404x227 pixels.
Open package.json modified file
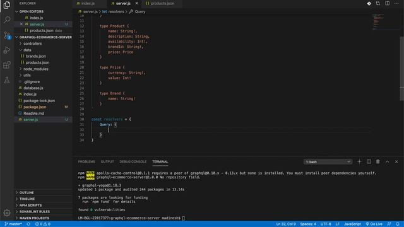(35, 107)
